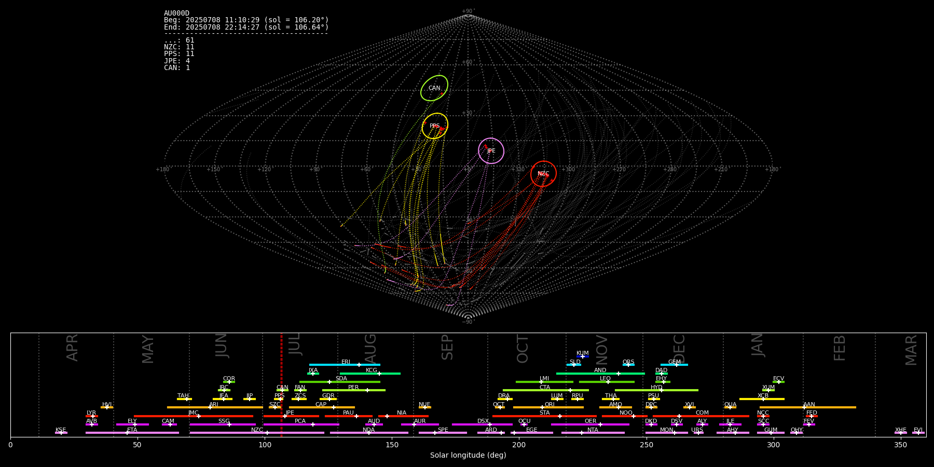Click the red PAU shower bar
This screenshot has height=467, width=934.
349,416
